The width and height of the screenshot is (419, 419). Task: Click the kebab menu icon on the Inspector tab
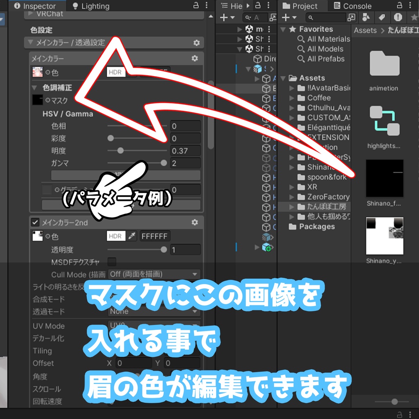tap(207, 5)
